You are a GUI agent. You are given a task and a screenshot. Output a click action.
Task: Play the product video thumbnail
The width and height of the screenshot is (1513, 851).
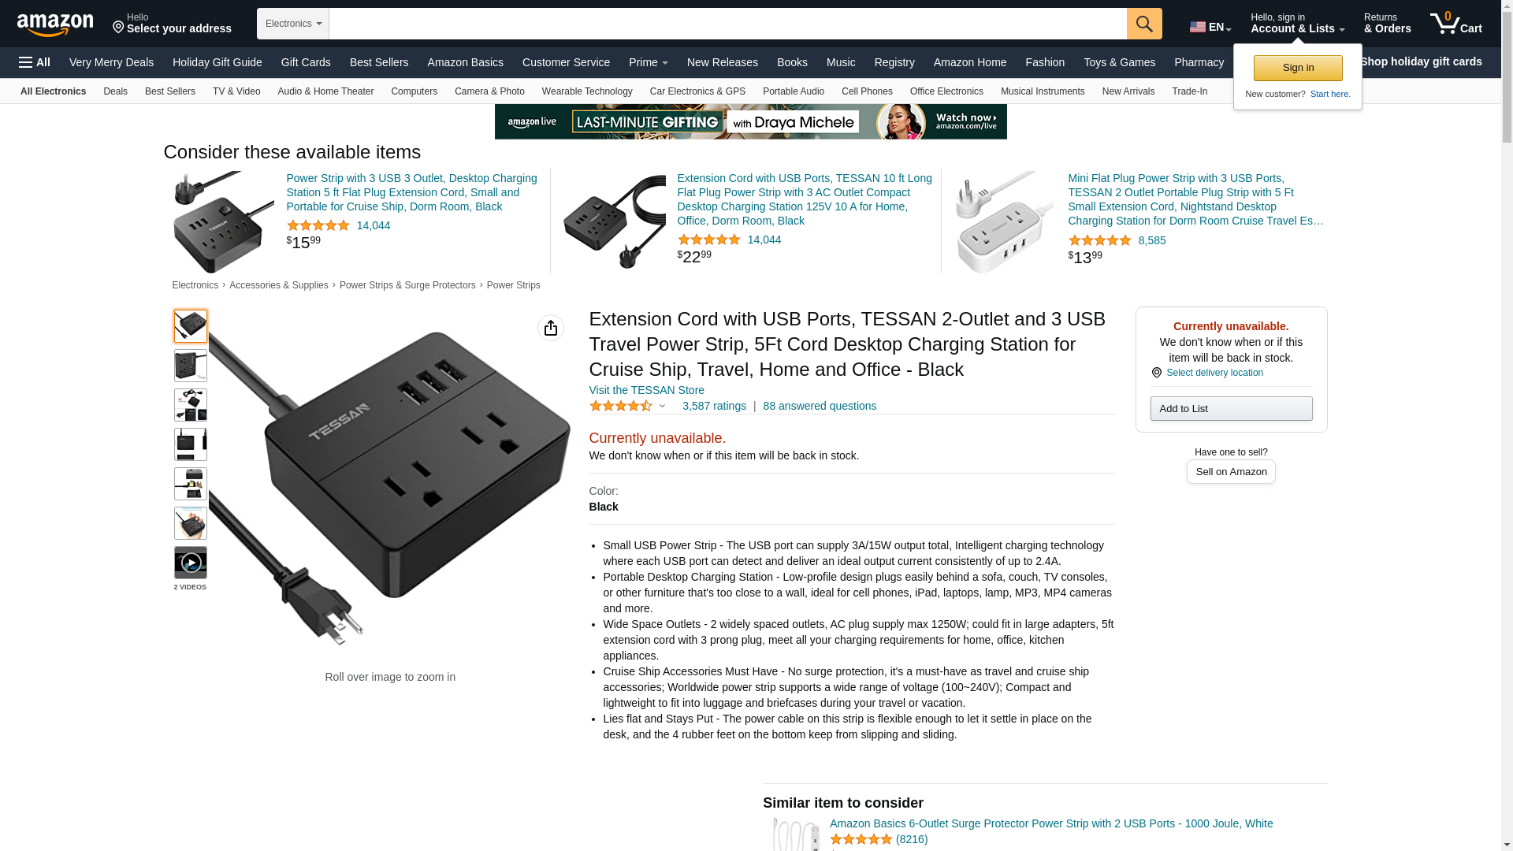[x=191, y=563]
